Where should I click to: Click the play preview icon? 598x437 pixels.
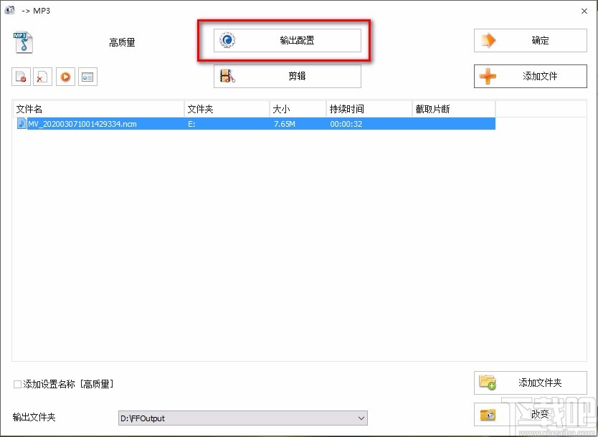[x=65, y=77]
